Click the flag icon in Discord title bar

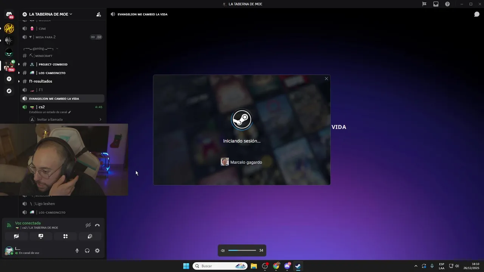424,4
